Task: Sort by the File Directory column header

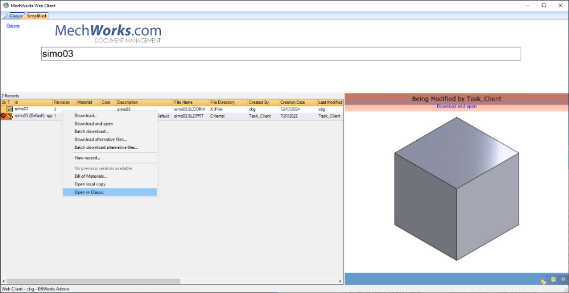Action: click(x=228, y=103)
